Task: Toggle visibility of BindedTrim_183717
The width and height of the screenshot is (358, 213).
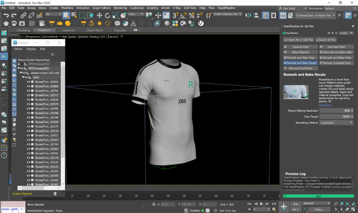Action: 28,95
